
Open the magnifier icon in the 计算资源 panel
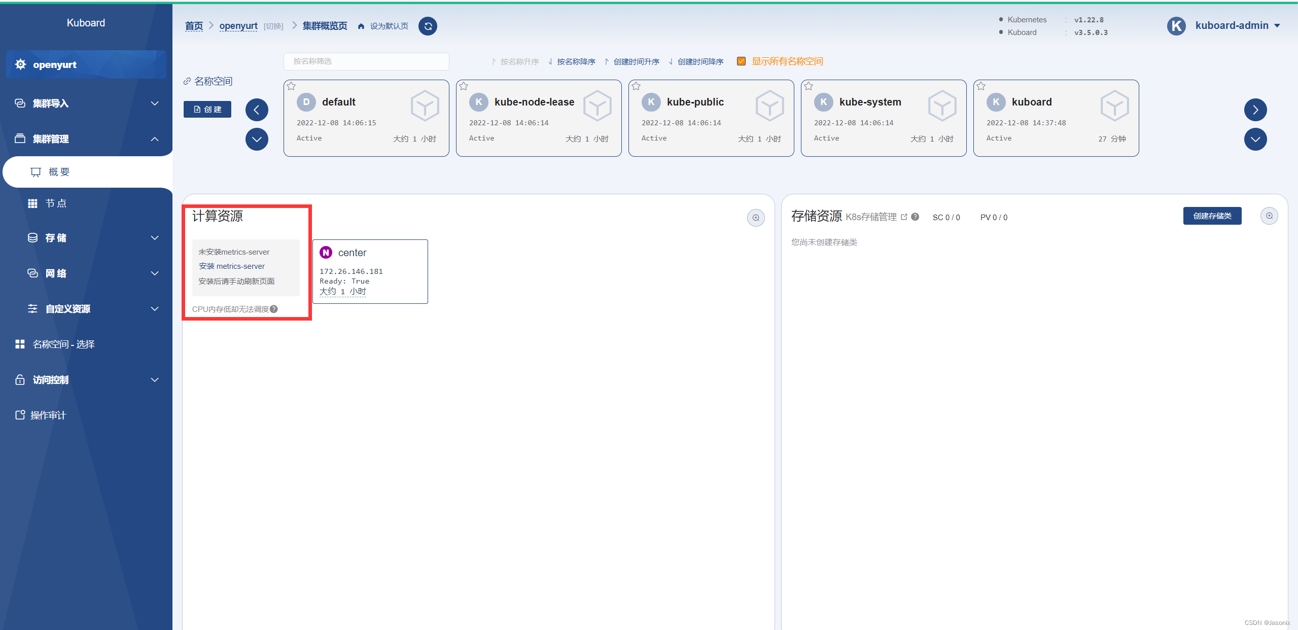pyautogui.click(x=755, y=217)
